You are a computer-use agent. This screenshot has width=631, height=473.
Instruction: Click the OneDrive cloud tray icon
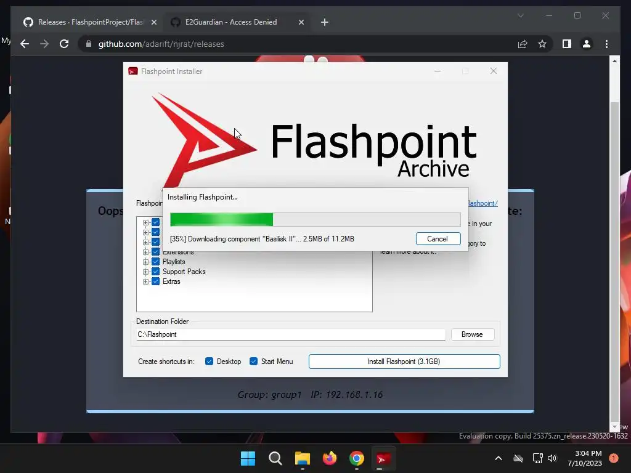[x=518, y=458]
